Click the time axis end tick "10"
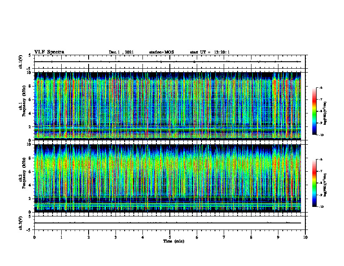 point(305,237)
